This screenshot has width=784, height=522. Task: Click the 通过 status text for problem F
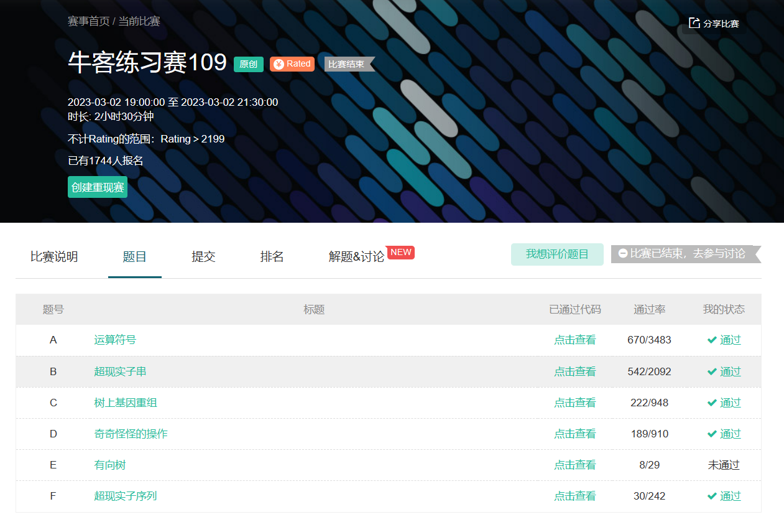click(731, 496)
